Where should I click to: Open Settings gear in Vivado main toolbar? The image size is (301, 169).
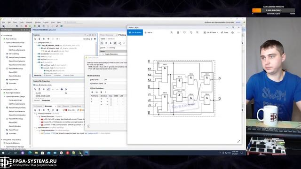pos(39,26)
